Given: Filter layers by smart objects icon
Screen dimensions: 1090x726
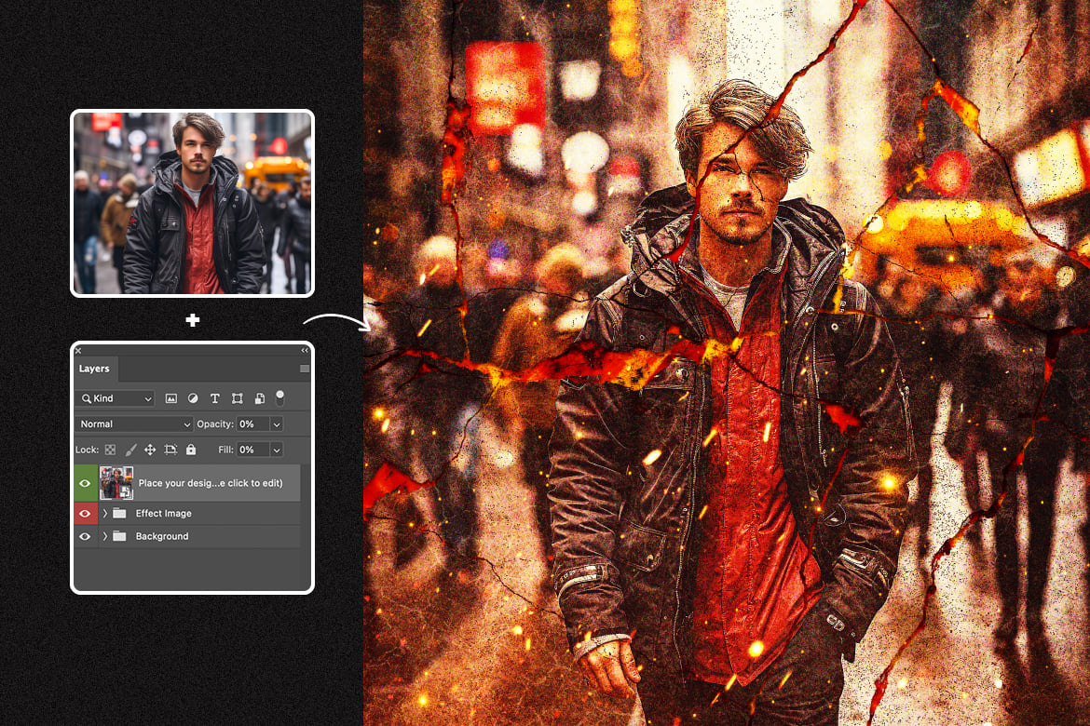Looking at the screenshot, I should click(x=259, y=398).
